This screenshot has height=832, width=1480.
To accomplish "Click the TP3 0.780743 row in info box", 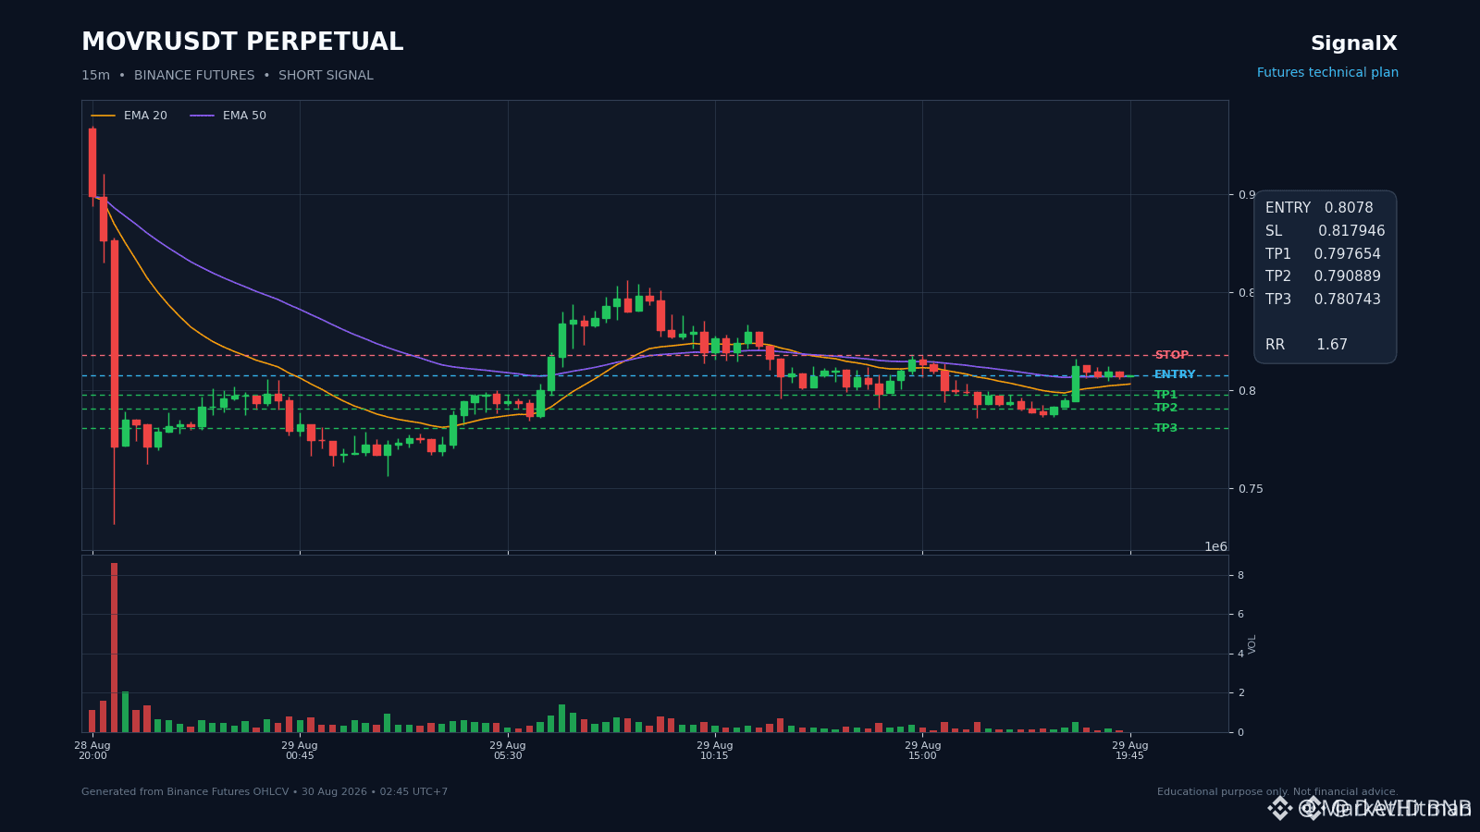I will (1323, 300).
